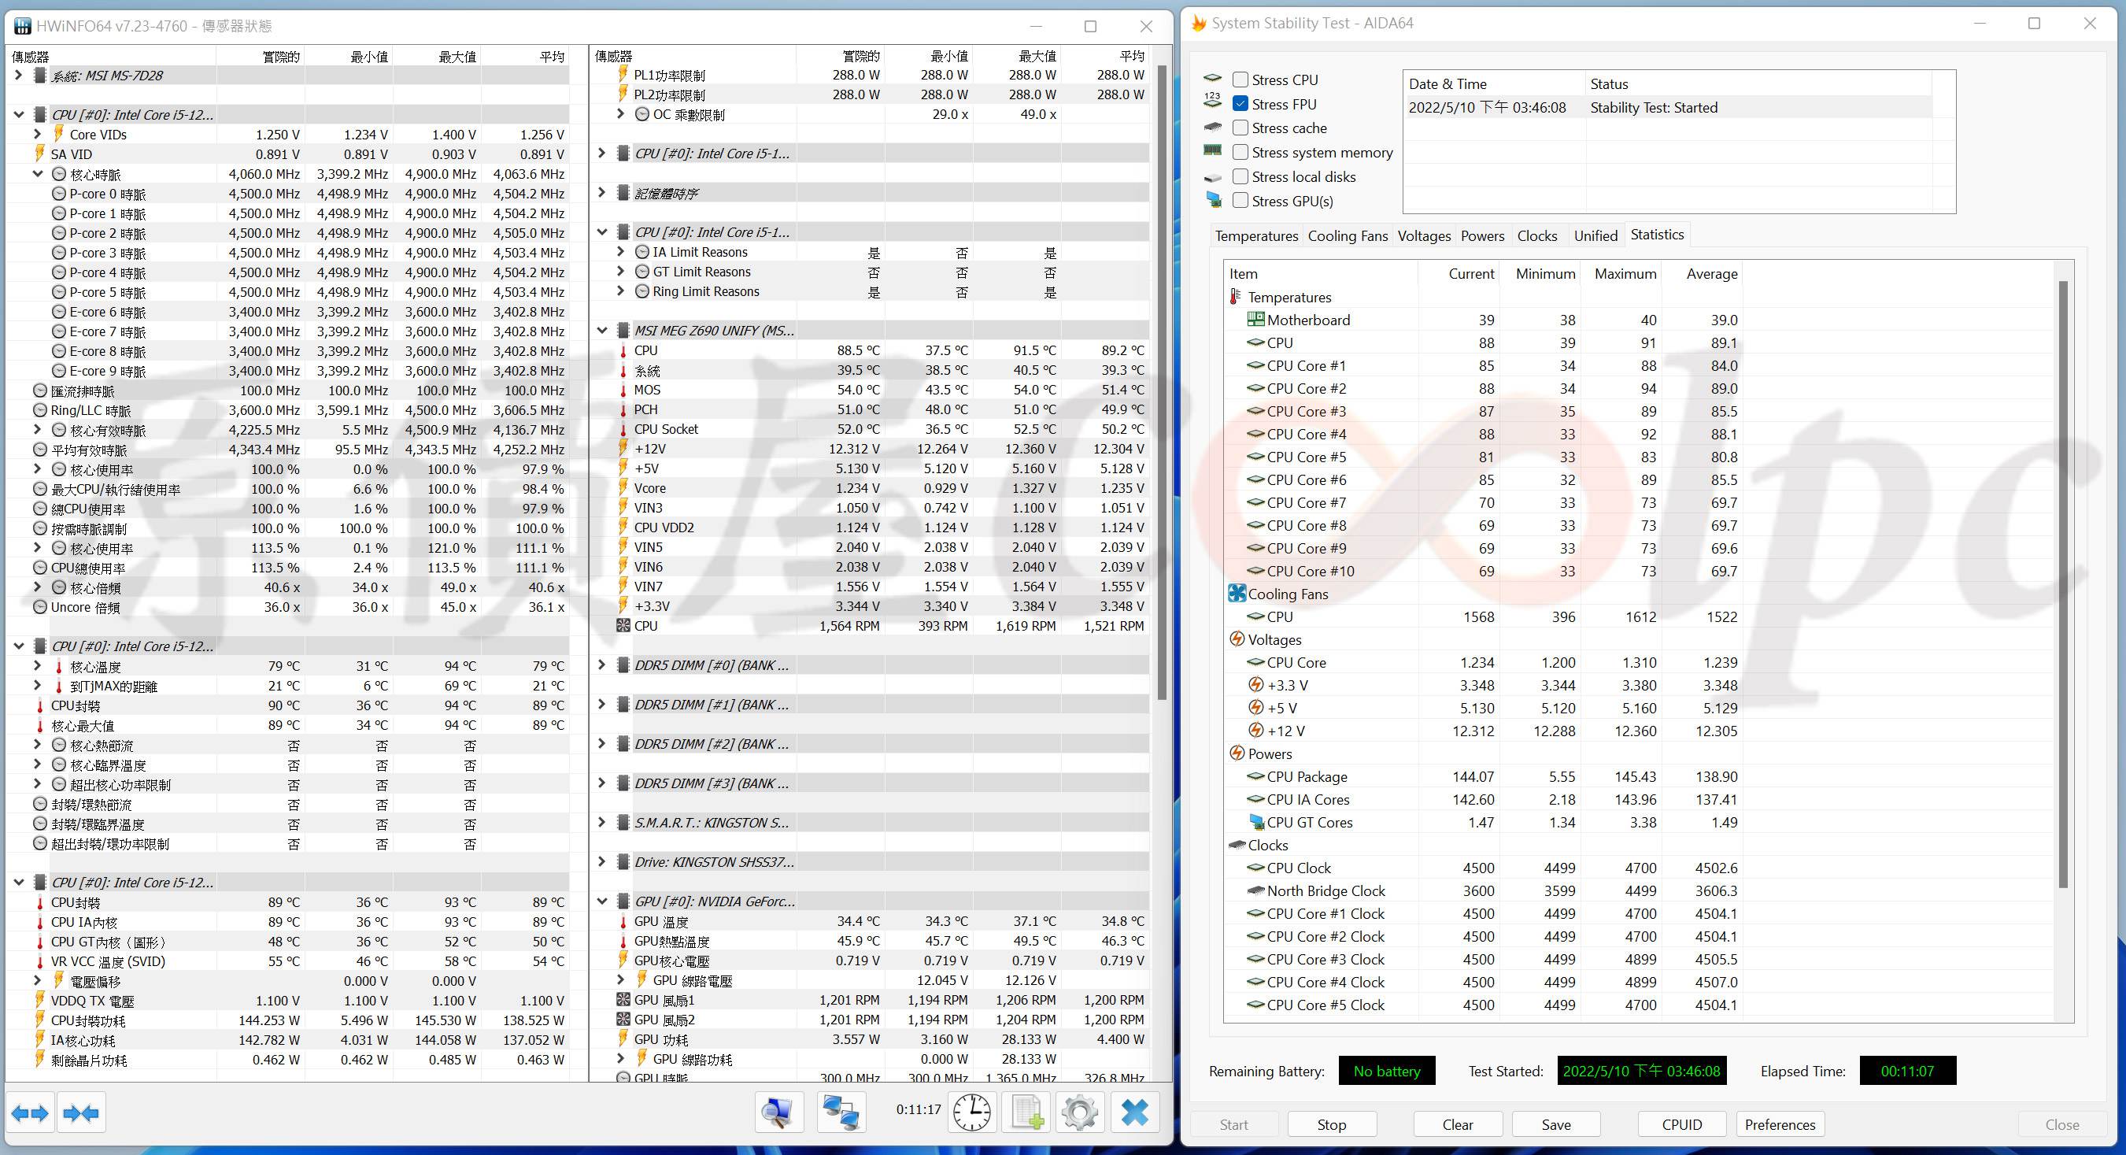This screenshot has height=1155, width=2126.
Task: Click the CPU GT Cores icon in AIDA64
Action: 1256,822
